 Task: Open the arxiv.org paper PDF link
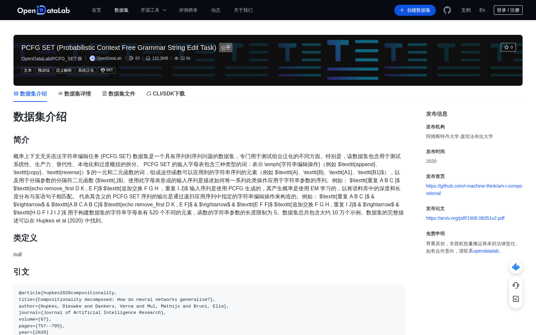tap(465, 218)
